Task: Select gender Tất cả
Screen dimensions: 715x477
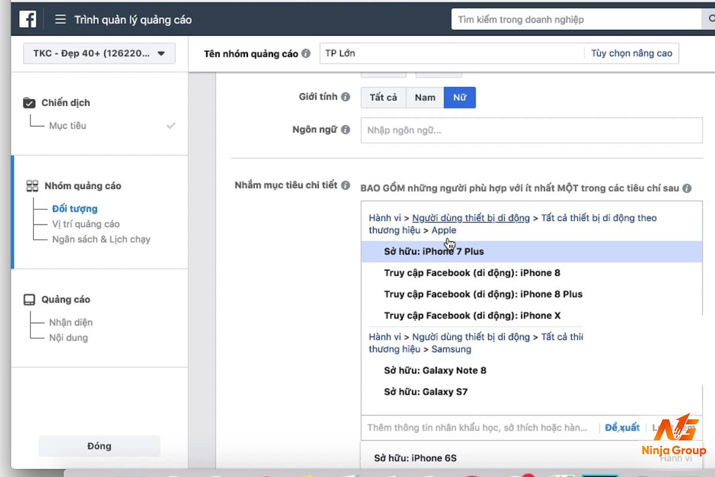Action: (383, 97)
